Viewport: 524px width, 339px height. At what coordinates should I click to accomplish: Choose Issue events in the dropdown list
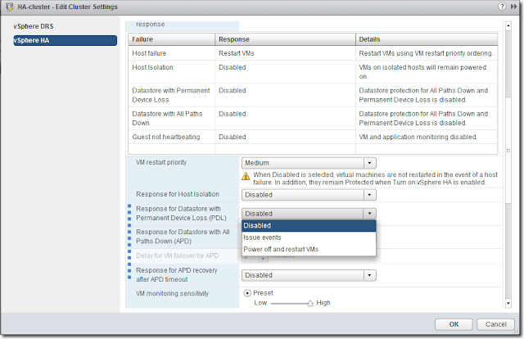pyautogui.click(x=309, y=237)
